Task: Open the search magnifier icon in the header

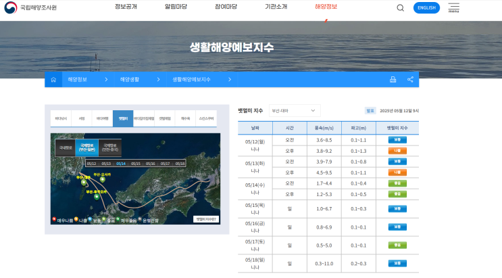Action: pyautogui.click(x=400, y=8)
